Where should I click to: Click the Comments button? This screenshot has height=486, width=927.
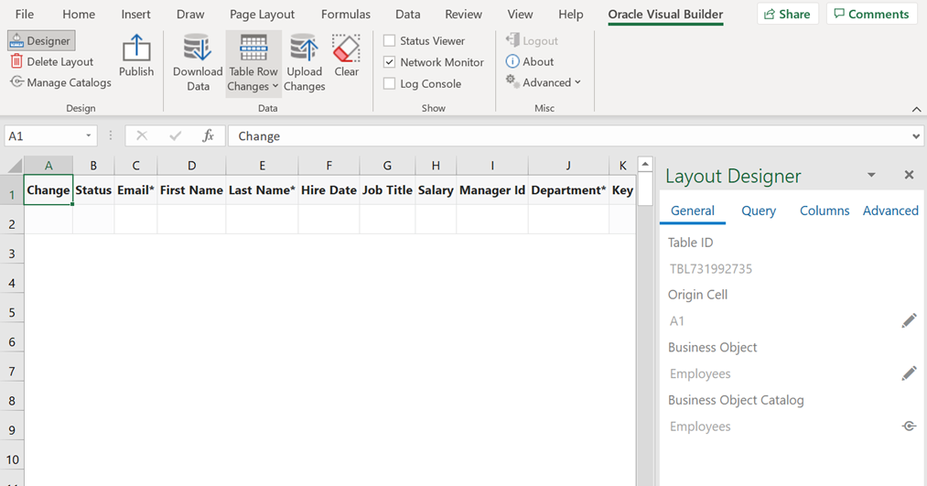coord(871,15)
